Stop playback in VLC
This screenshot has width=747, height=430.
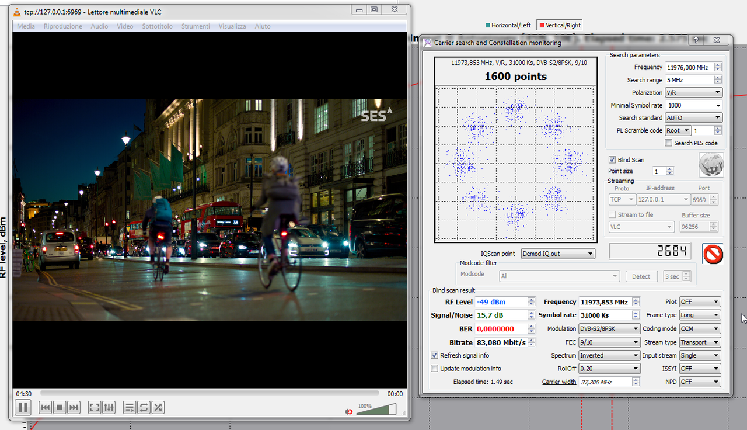(x=60, y=407)
